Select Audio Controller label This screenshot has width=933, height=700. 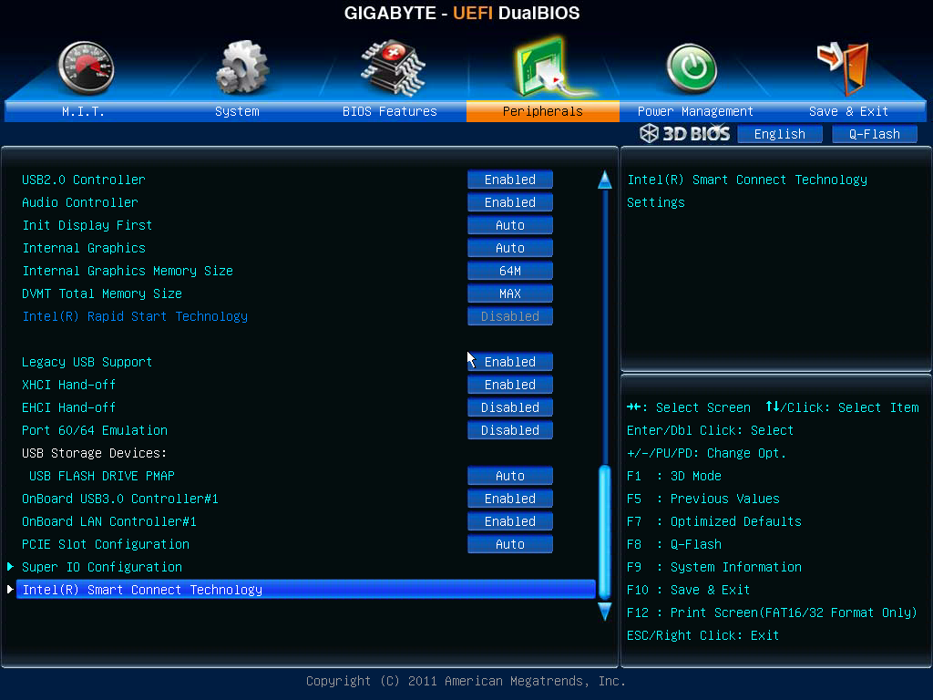pos(80,202)
